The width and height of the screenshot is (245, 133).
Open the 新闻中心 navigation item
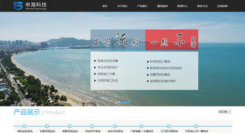pyautogui.click(x=182, y=6)
